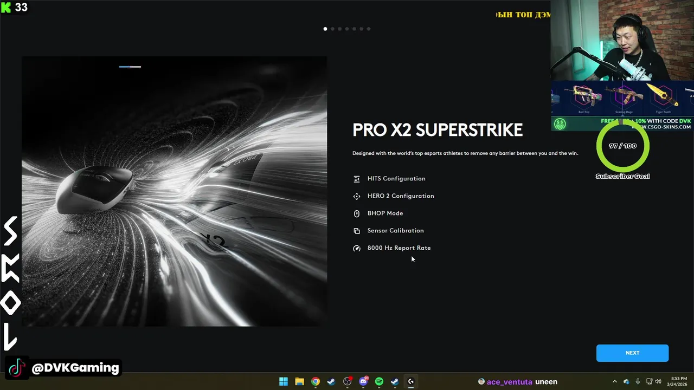694x390 pixels.
Task: Open Spotify from the taskbar
Action: coord(379,381)
